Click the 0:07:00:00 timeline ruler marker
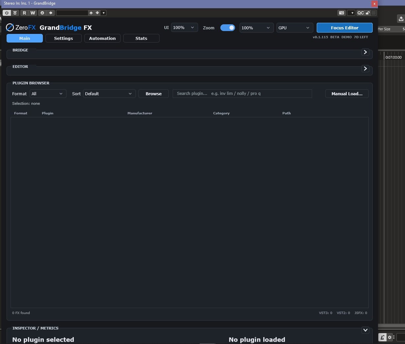 point(393,57)
